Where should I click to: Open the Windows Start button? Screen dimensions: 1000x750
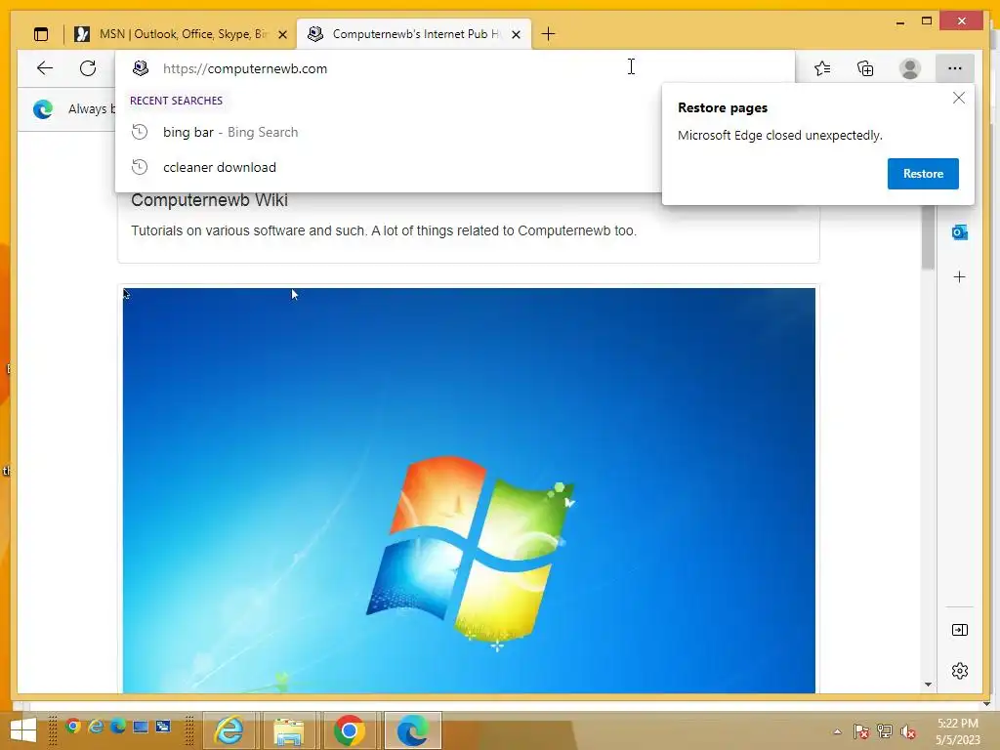[x=23, y=730]
